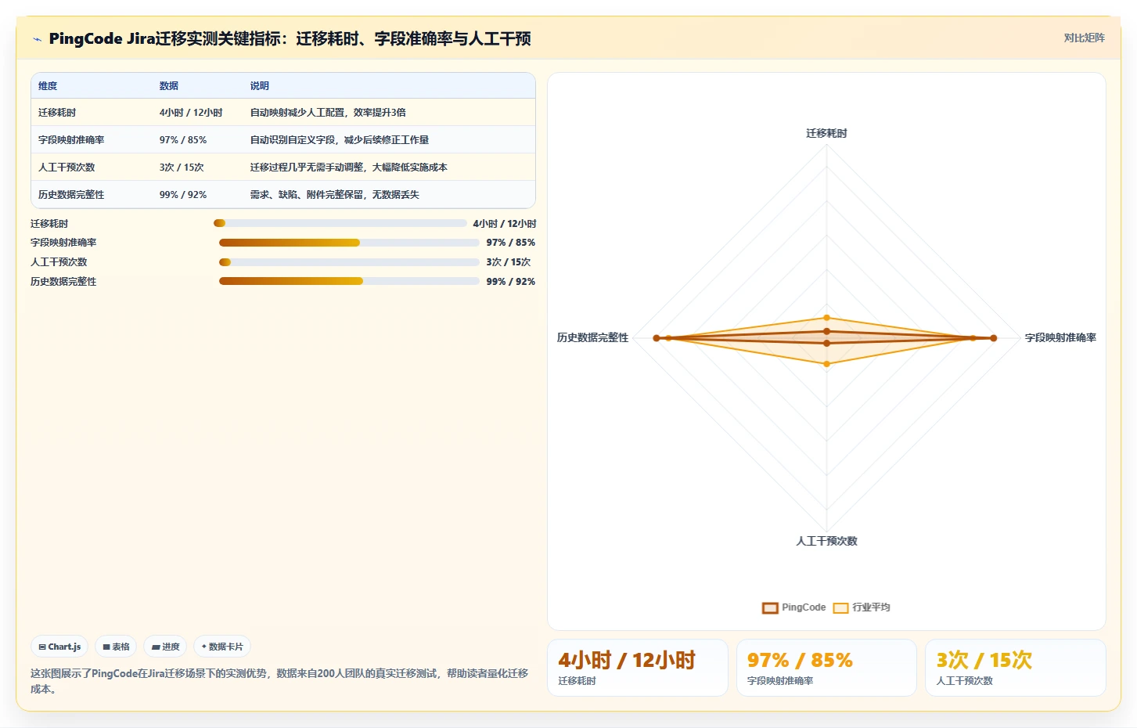Click the 迁移耗时 axis label on the radar chart
The image size is (1137, 728).
point(826,134)
